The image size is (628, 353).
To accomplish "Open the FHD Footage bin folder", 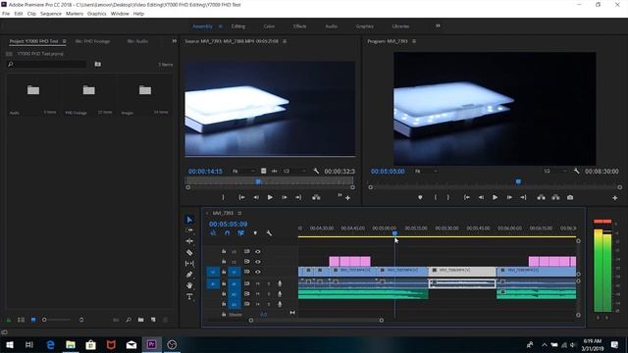I will pos(89,90).
